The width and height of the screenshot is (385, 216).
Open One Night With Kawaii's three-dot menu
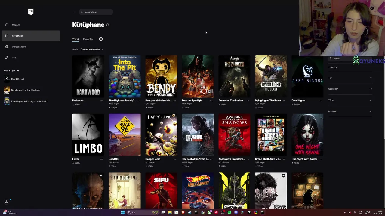tap(321, 159)
